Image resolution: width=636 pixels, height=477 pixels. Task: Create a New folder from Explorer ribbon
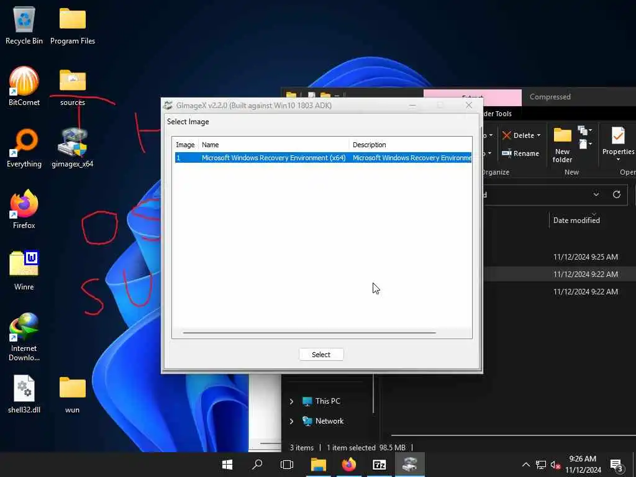tap(562, 145)
